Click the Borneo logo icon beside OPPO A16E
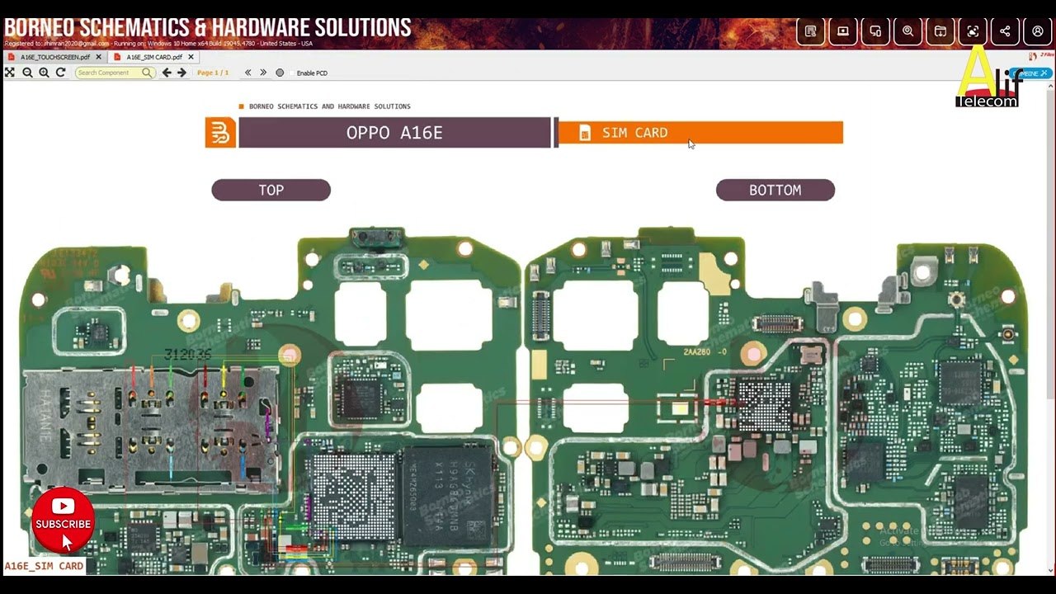The image size is (1056, 594). 220,133
